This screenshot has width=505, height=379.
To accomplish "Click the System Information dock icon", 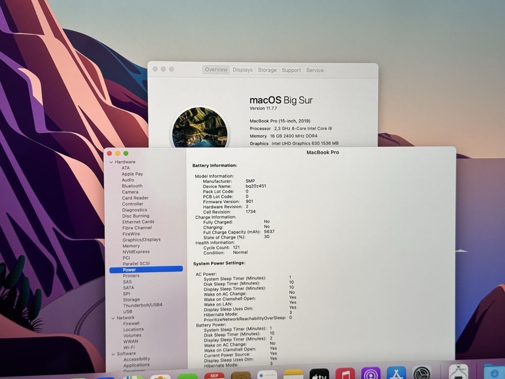I will [459, 371].
